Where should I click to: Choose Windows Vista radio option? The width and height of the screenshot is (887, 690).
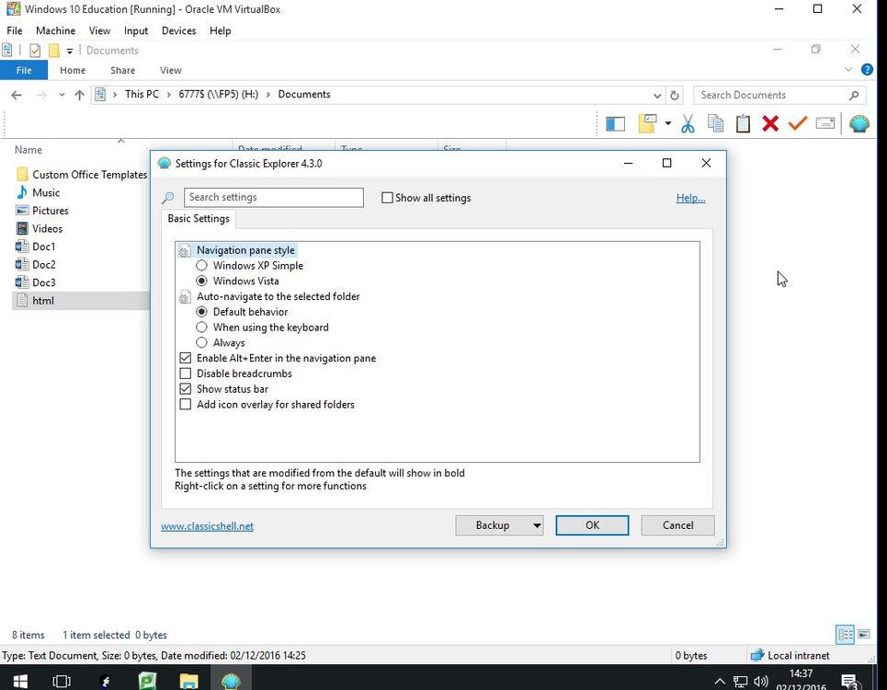tap(201, 281)
